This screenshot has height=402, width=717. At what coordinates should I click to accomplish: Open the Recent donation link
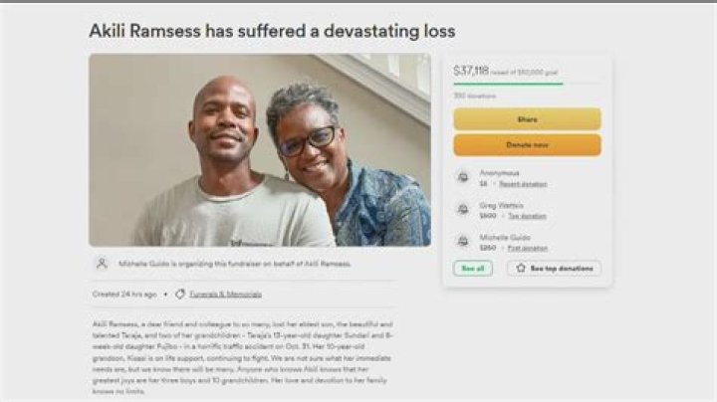tap(523, 184)
